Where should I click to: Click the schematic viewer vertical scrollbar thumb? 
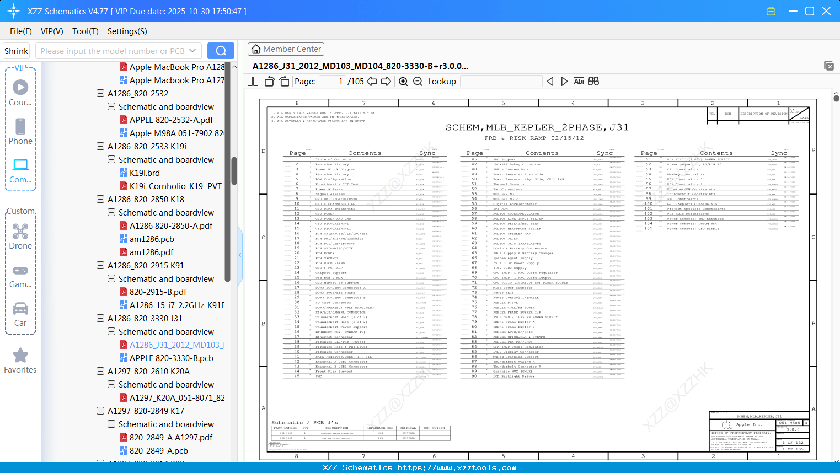836,99
